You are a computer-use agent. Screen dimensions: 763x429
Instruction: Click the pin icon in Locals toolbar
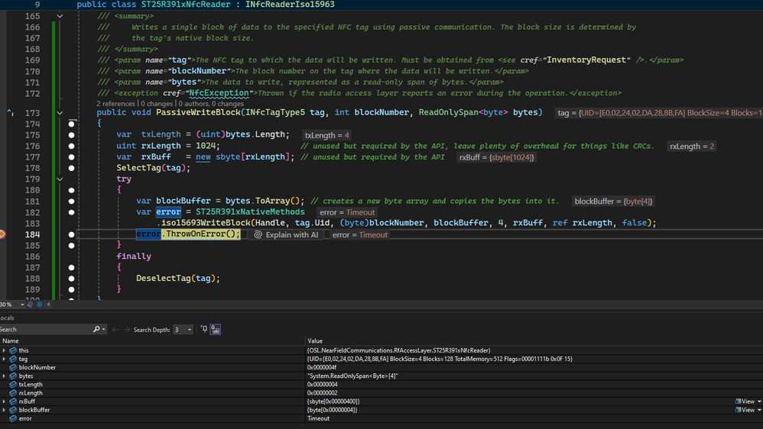click(x=204, y=330)
